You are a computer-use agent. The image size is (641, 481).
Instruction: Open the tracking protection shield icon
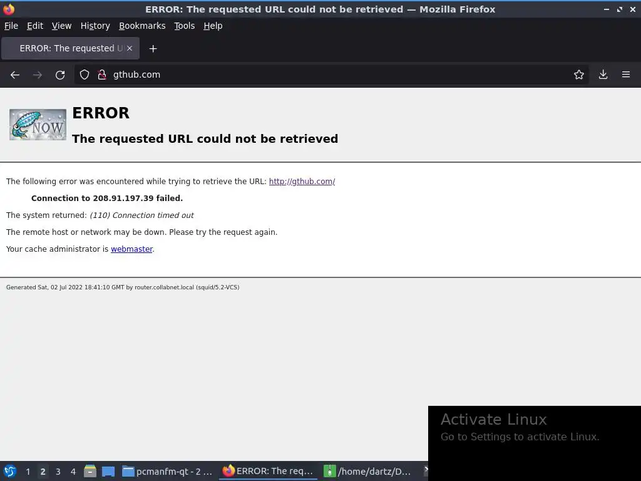tap(85, 75)
